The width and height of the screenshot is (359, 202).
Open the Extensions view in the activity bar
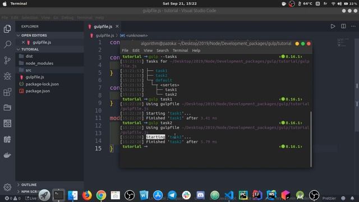[7, 92]
